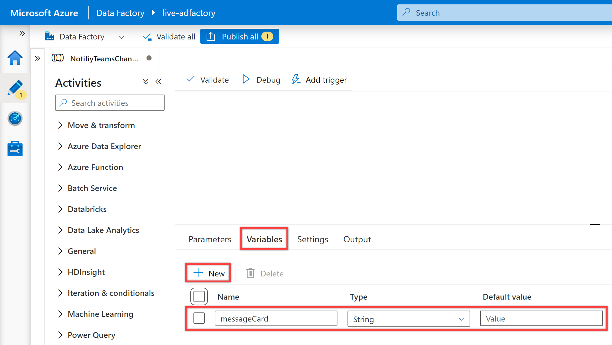Switch to the Settings tab
The image size is (612, 345).
tap(313, 239)
